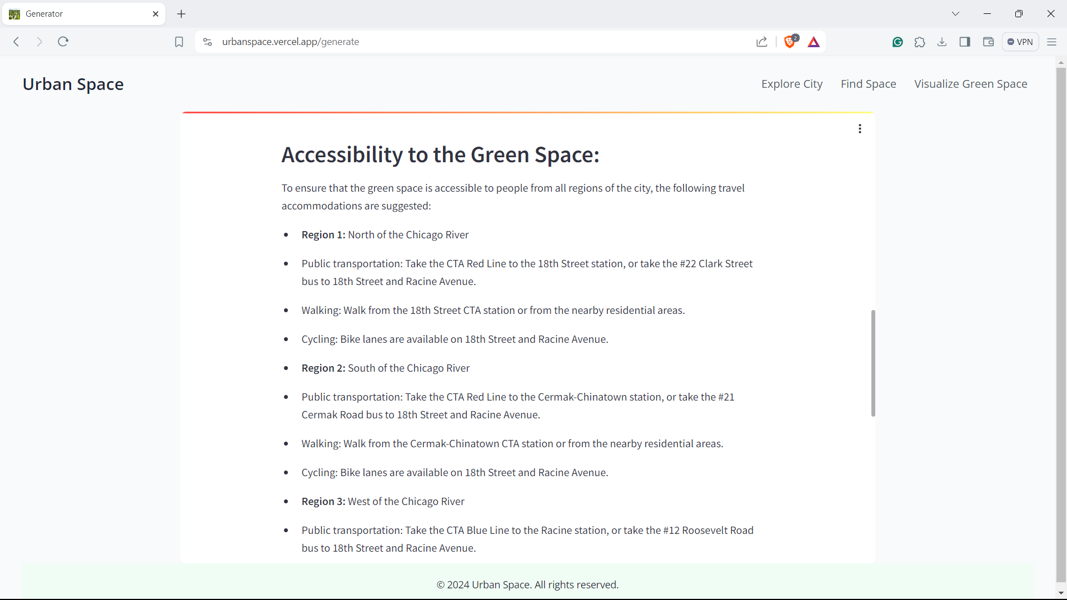Click the Brave Rewards triangle icon
Screen dimensions: 1067x600
pos(814,42)
